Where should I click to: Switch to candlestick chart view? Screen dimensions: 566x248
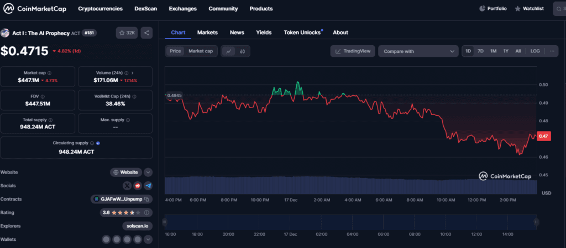(x=242, y=51)
